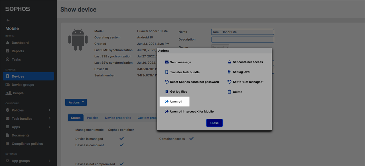Click the Android robot device image

point(78,39)
